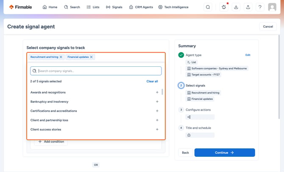Image resolution: width=284 pixels, height=172 pixels.
Task: Click the download icon in header
Action: [x=236, y=7]
